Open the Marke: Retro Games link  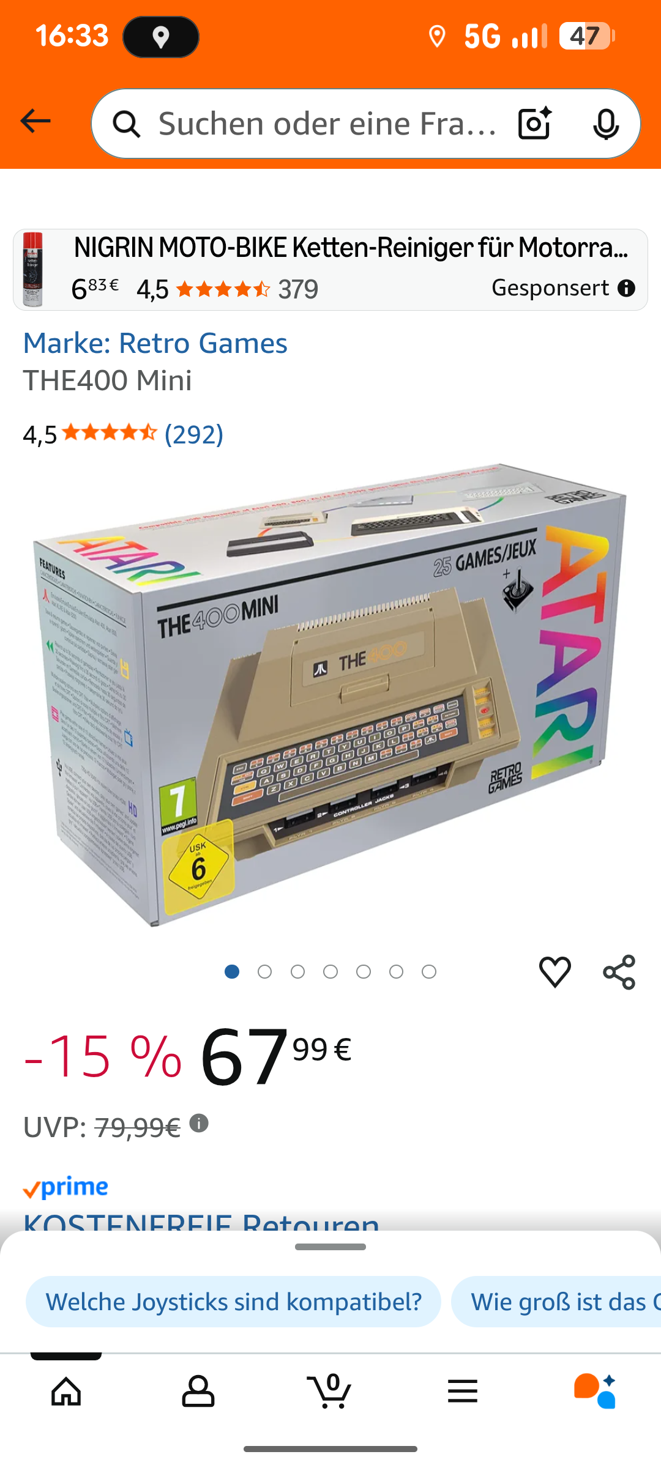(155, 343)
